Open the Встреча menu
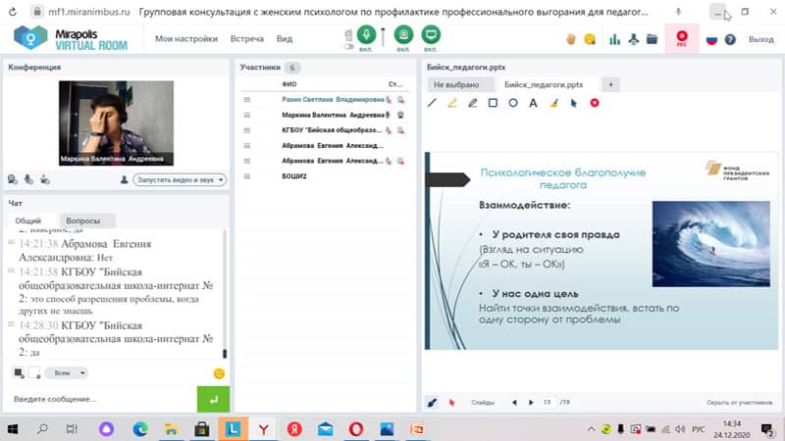 247,38
